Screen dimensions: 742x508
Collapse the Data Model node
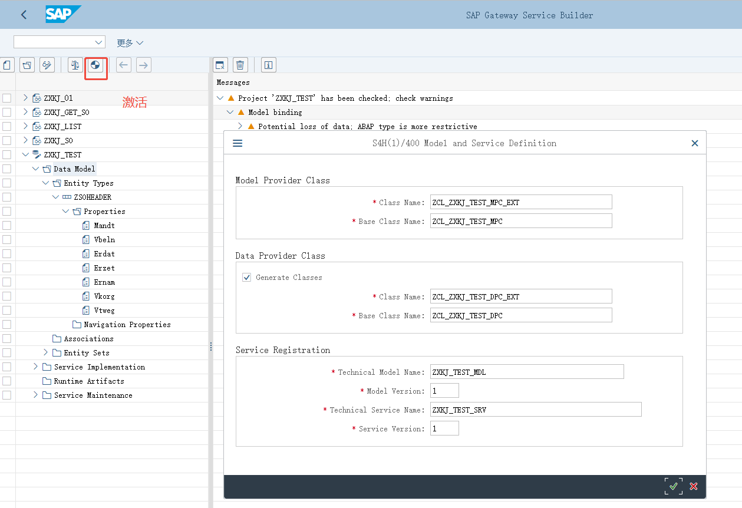tap(35, 169)
